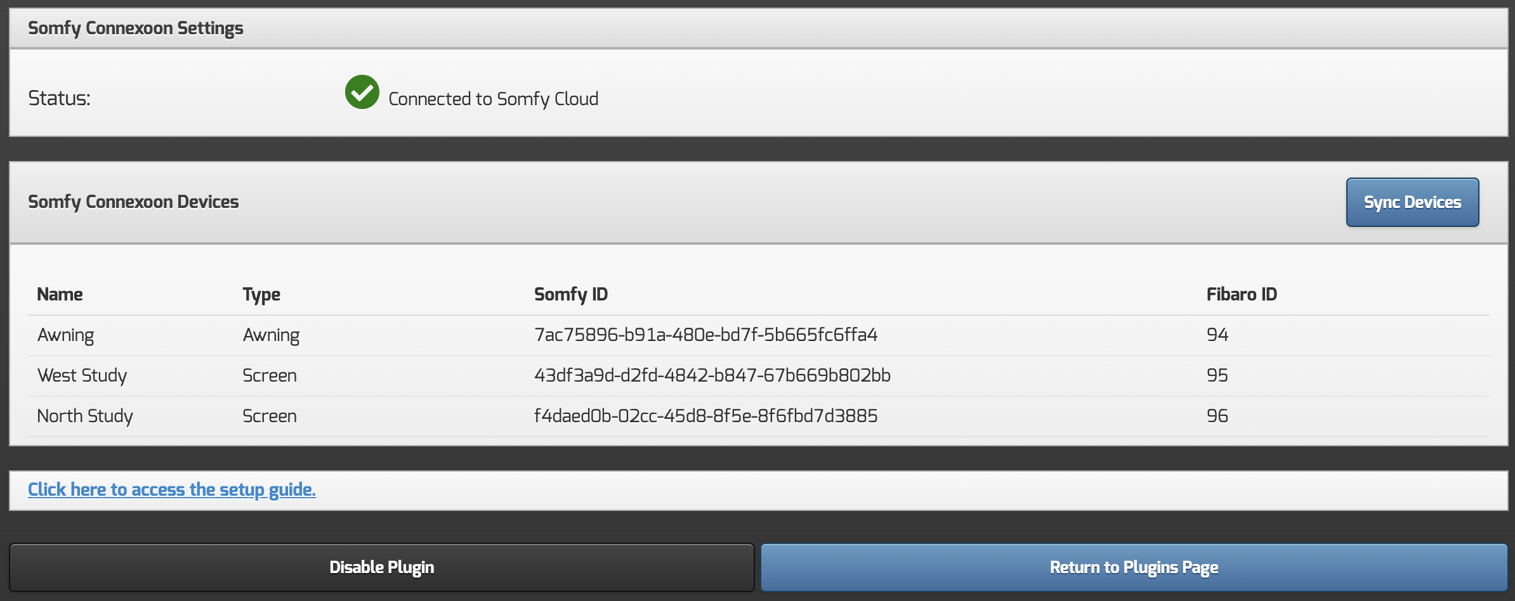The width and height of the screenshot is (1515, 601).
Task: Click the North Study Somfy ID value
Action: (x=705, y=416)
